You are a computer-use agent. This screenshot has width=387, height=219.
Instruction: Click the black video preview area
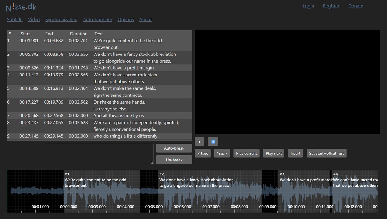287,82
